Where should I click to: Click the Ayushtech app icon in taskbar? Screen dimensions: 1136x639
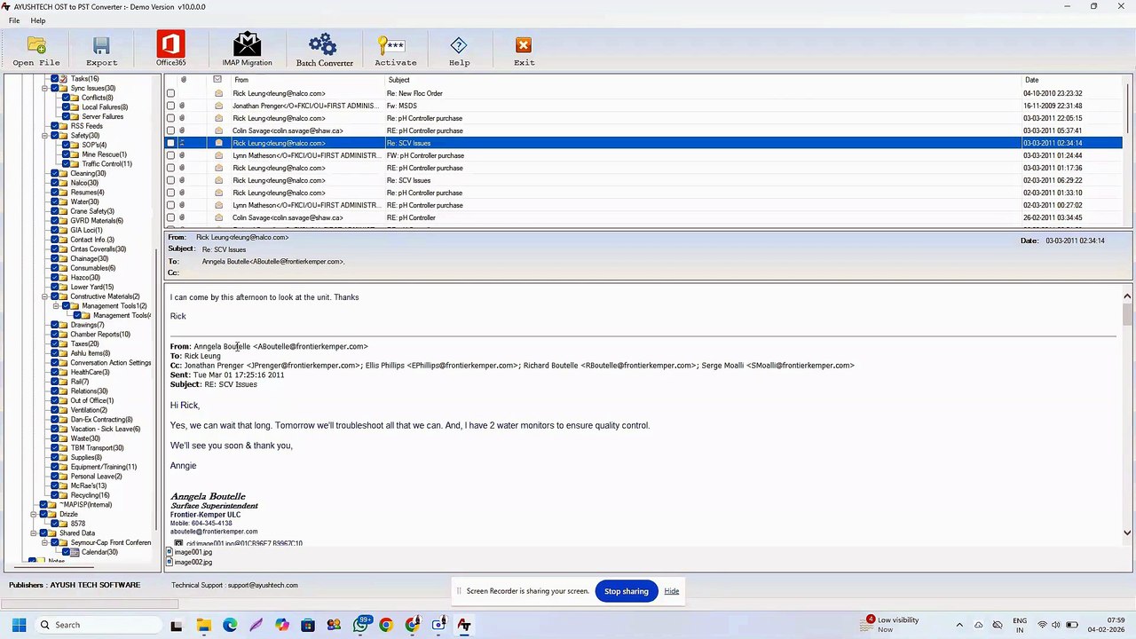463,625
